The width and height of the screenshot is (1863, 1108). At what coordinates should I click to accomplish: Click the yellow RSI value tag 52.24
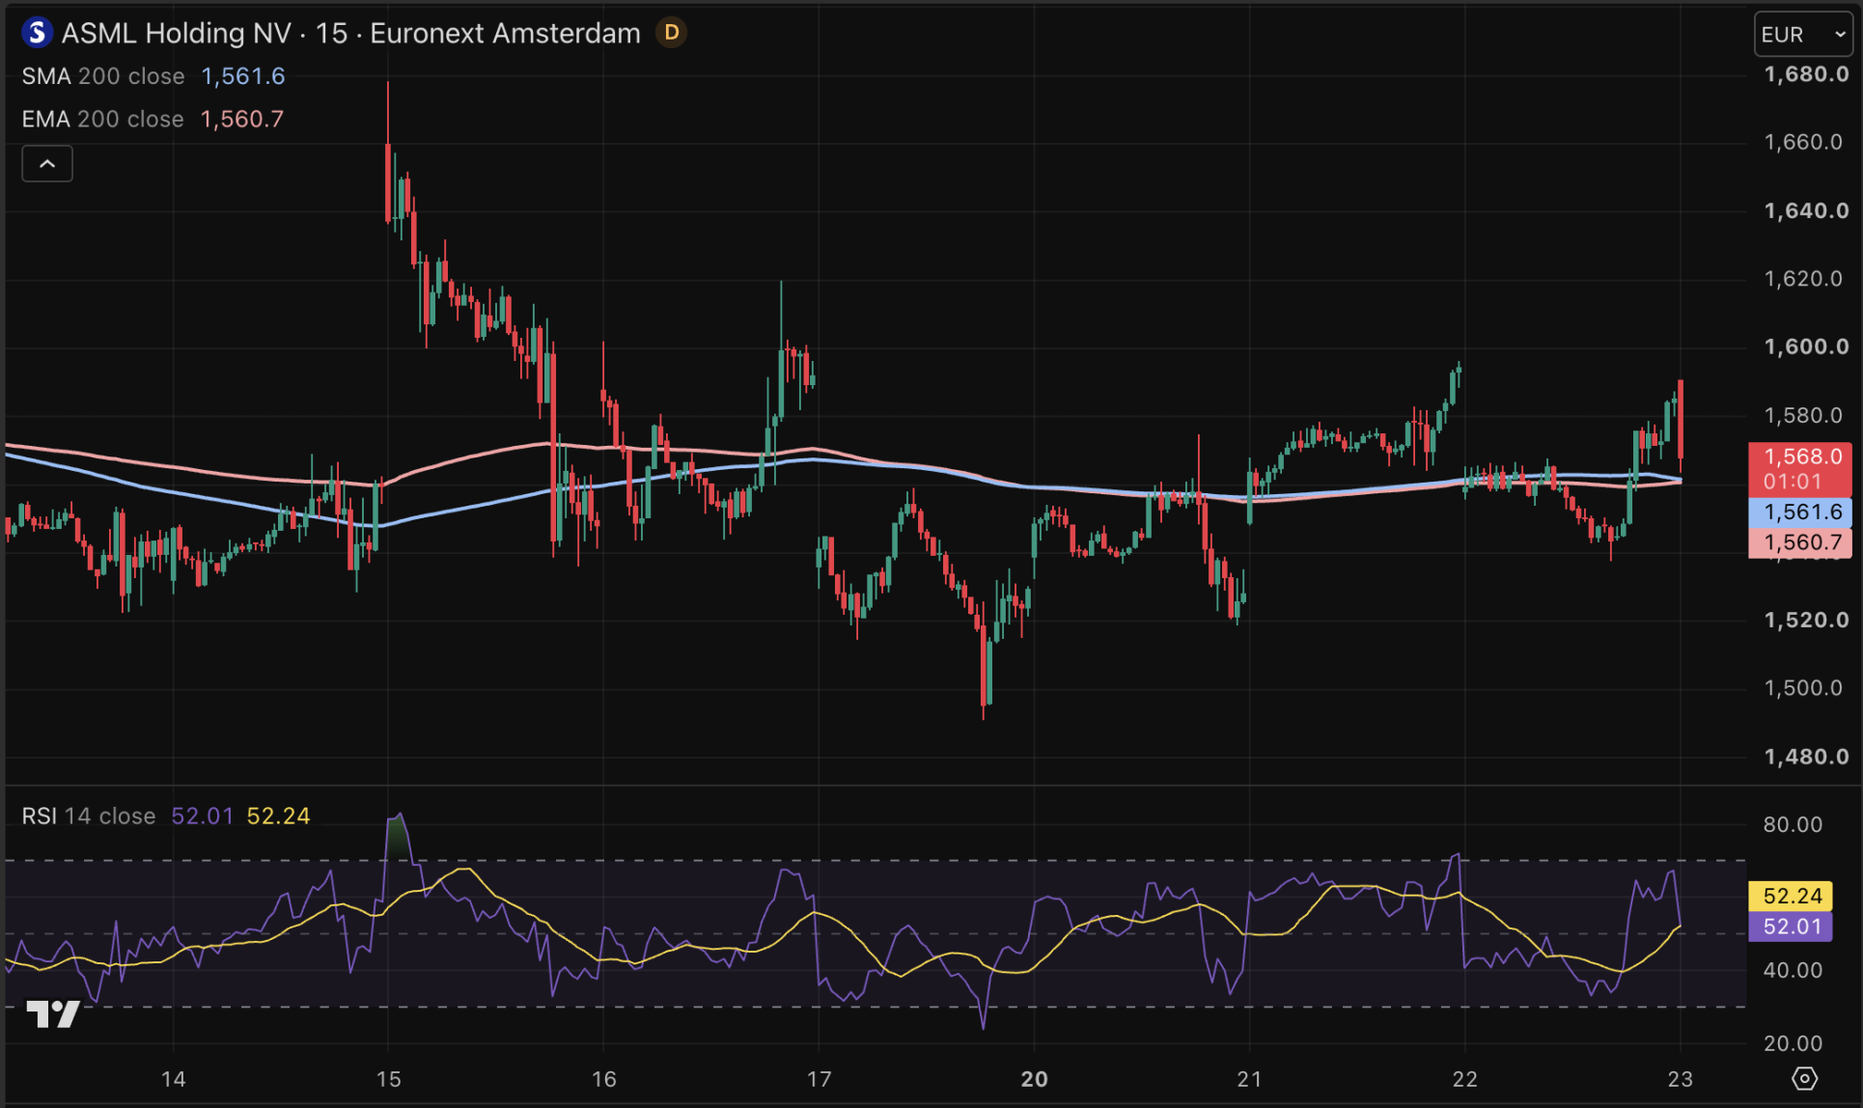[x=1791, y=897]
